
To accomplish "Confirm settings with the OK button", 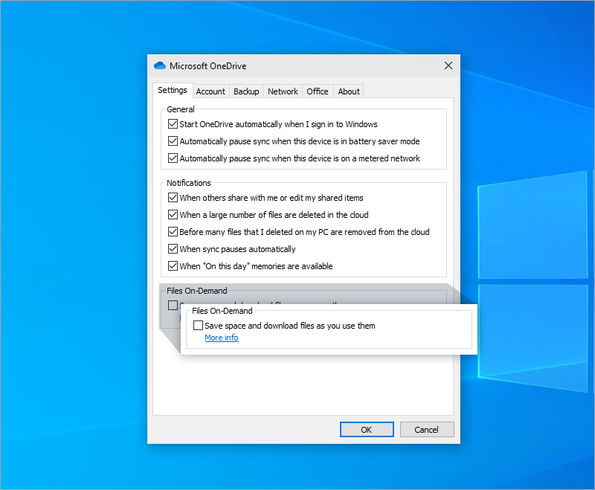I will pos(367,429).
